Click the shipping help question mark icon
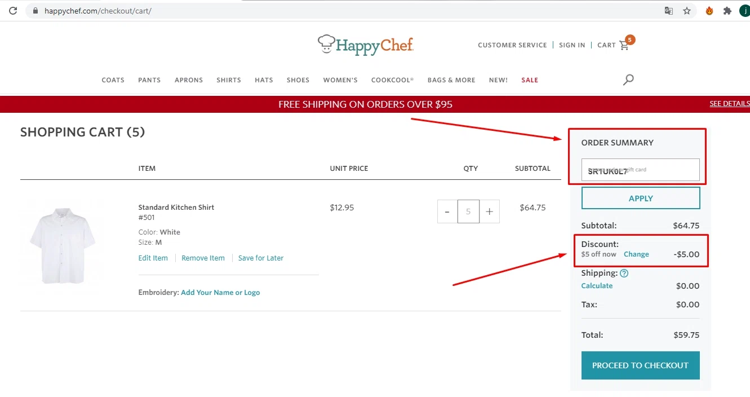Screen dimensions: 750x397 [x=624, y=273]
